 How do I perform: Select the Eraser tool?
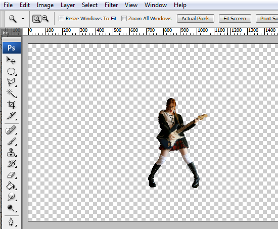(x=11, y=175)
